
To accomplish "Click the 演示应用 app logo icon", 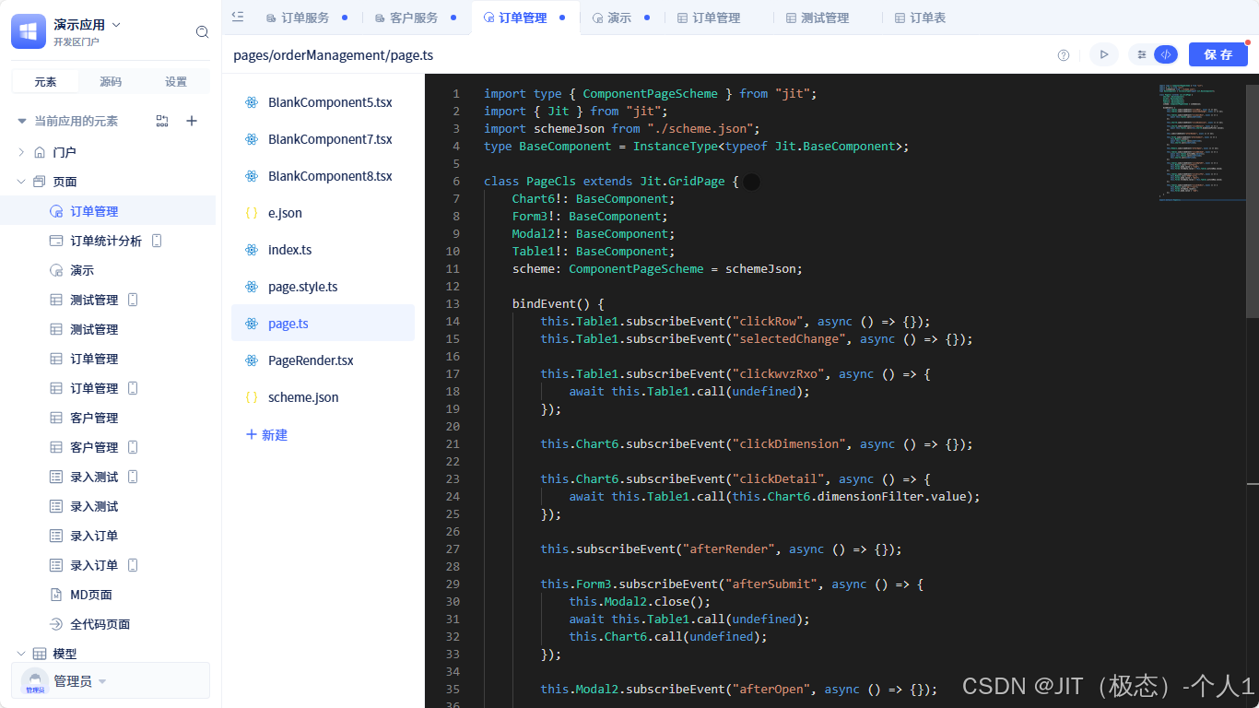I will [29, 31].
